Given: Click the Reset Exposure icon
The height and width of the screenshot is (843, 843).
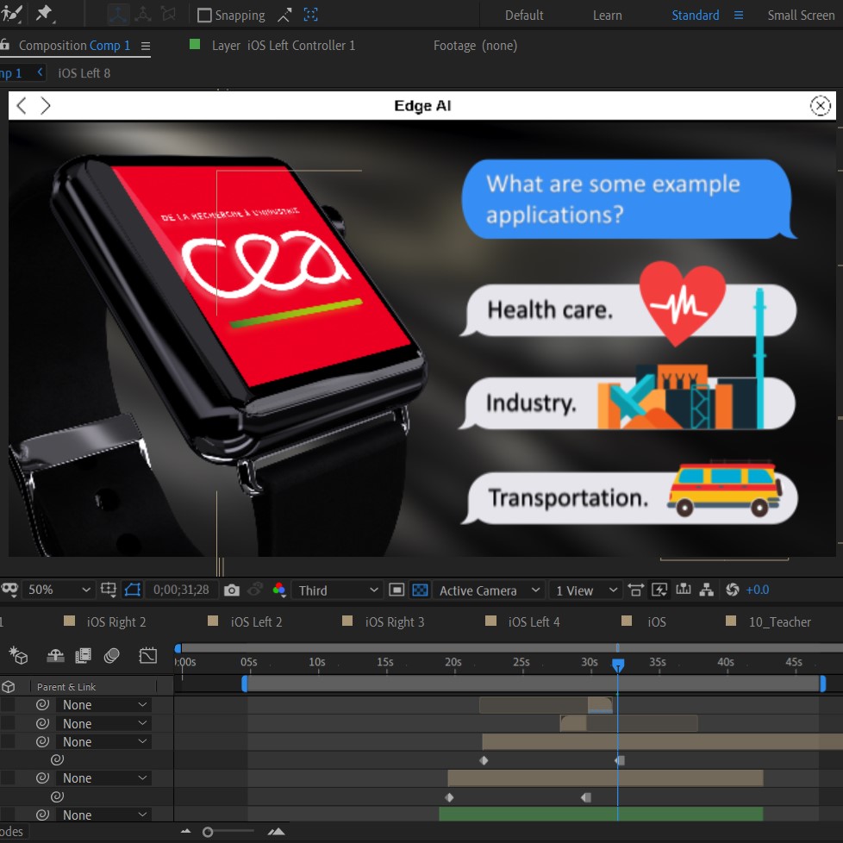Looking at the screenshot, I should tap(733, 590).
